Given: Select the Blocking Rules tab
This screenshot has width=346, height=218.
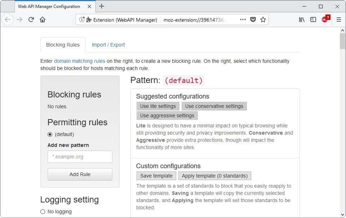Looking at the screenshot, I should [x=63, y=45].
